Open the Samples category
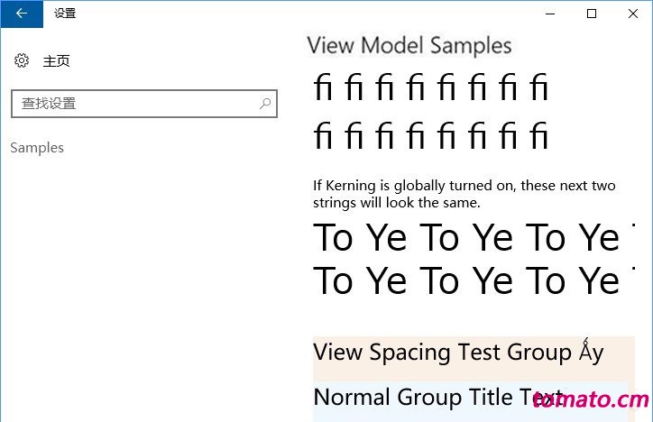Viewport: 653px width, 422px height. pos(37,148)
